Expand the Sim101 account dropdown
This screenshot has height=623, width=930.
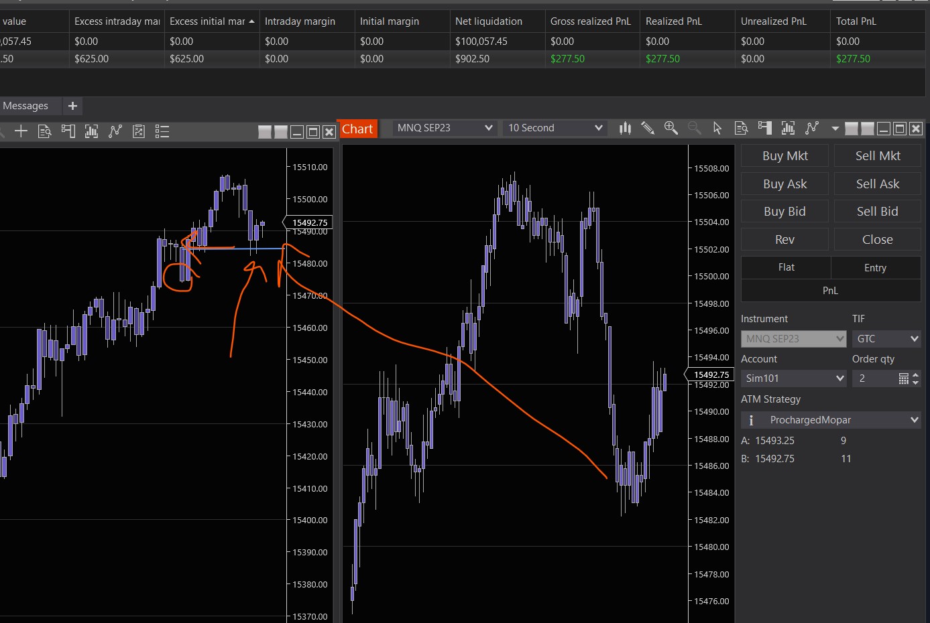coord(793,378)
